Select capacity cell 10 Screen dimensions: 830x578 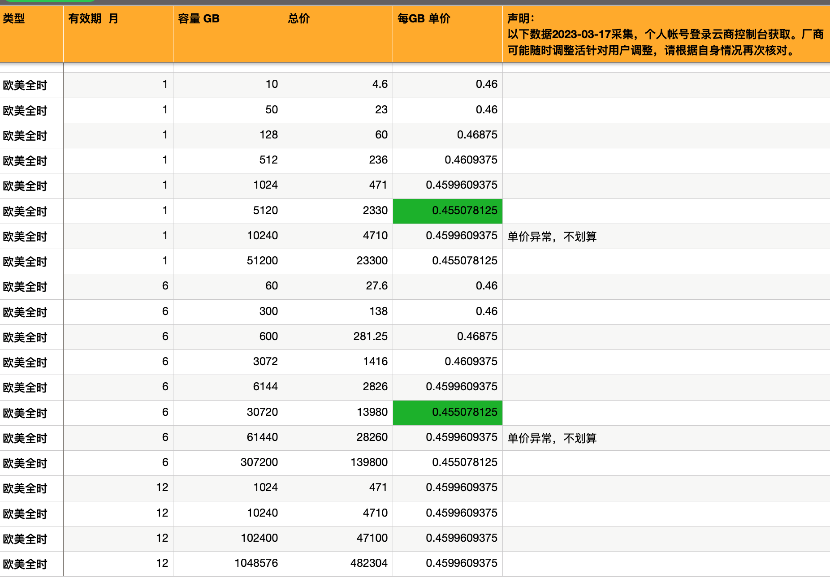[228, 85]
